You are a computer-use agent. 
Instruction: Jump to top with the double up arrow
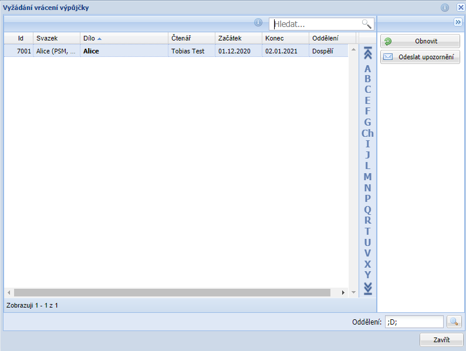click(x=368, y=53)
